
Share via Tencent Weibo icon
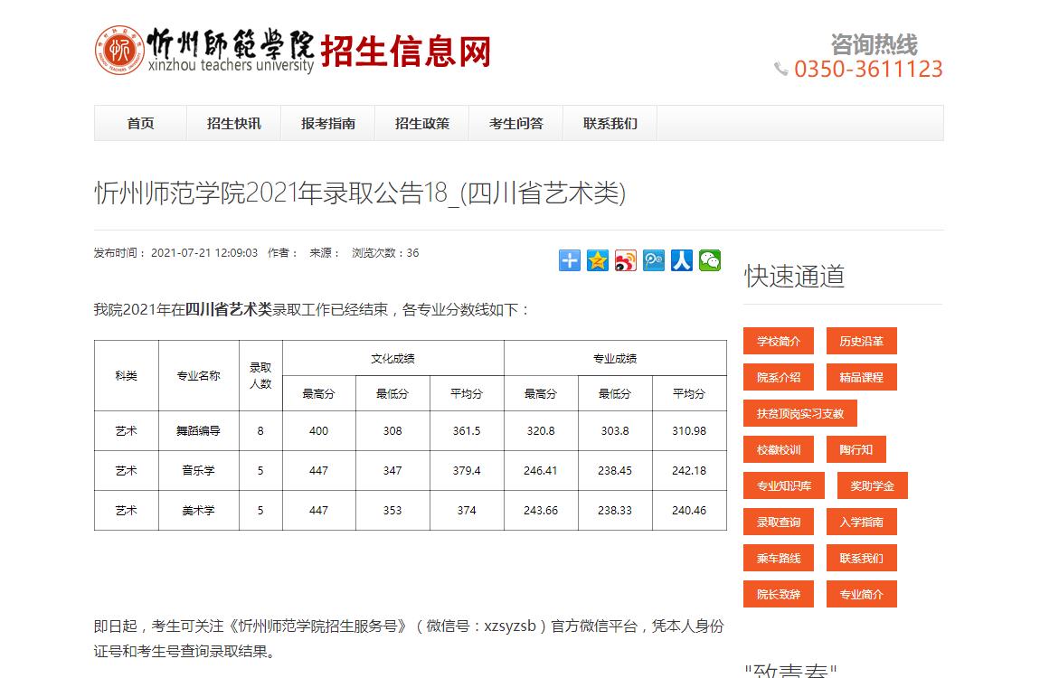point(653,260)
